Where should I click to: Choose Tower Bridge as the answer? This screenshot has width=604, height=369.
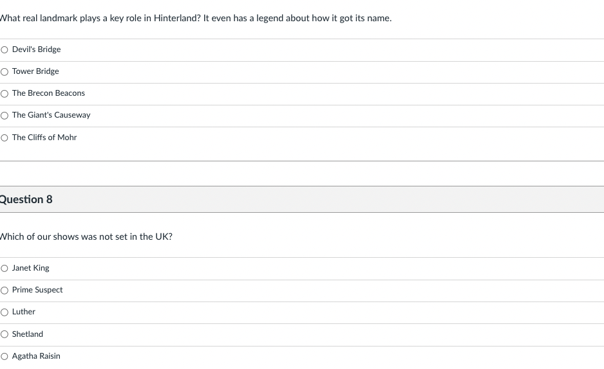(x=5, y=72)
